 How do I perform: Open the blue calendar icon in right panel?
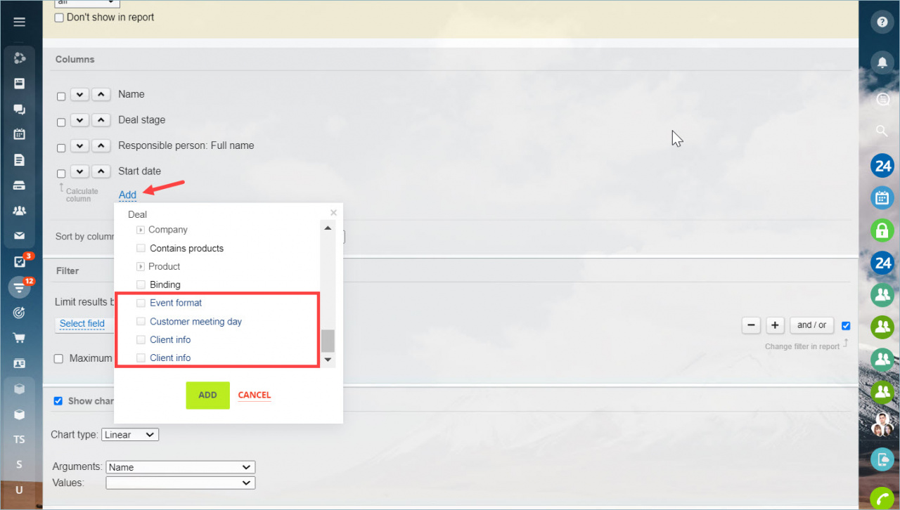(882, 198)
